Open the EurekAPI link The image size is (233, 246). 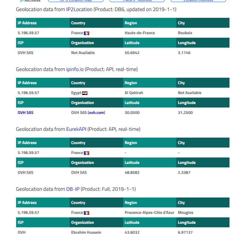point(76,129)
